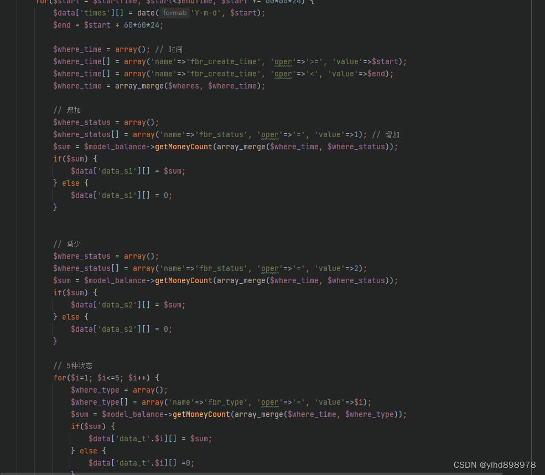Click the '>=' operator string
Screen dimensions: 545x475
pyautogui.click(x=315, y=61)
